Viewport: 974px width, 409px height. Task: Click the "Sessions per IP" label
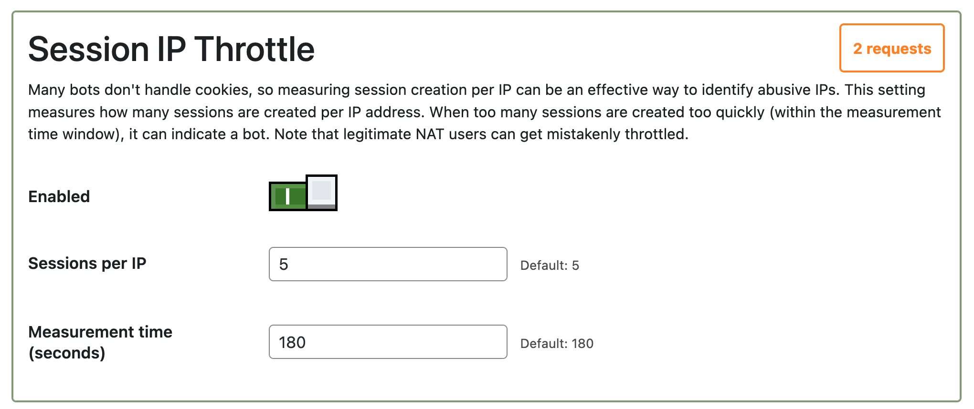click(87, 263)
